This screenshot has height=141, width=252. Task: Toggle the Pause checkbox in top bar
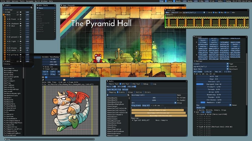[166, 1]
